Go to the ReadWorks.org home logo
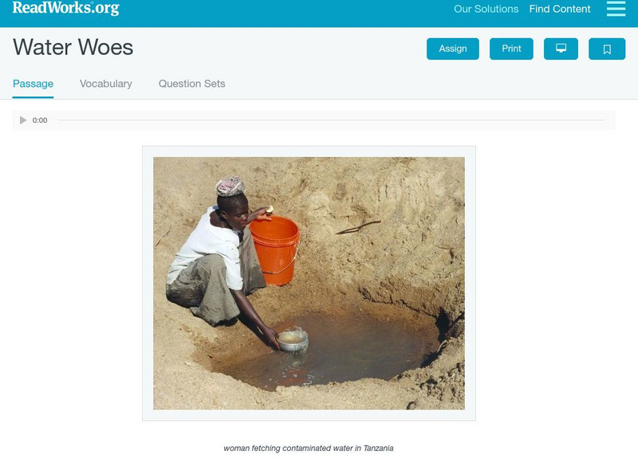This screenshot has height=459, width=638. pos(66,8)
